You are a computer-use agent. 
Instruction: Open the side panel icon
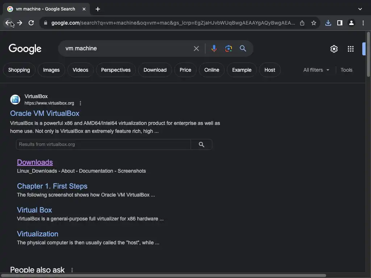coord(340,23)
